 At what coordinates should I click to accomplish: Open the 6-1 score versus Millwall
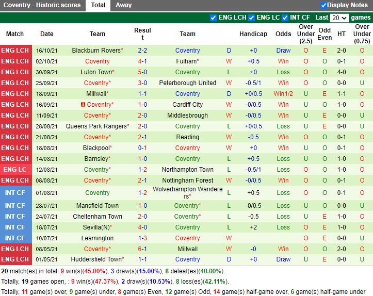(x=142, y=249)
